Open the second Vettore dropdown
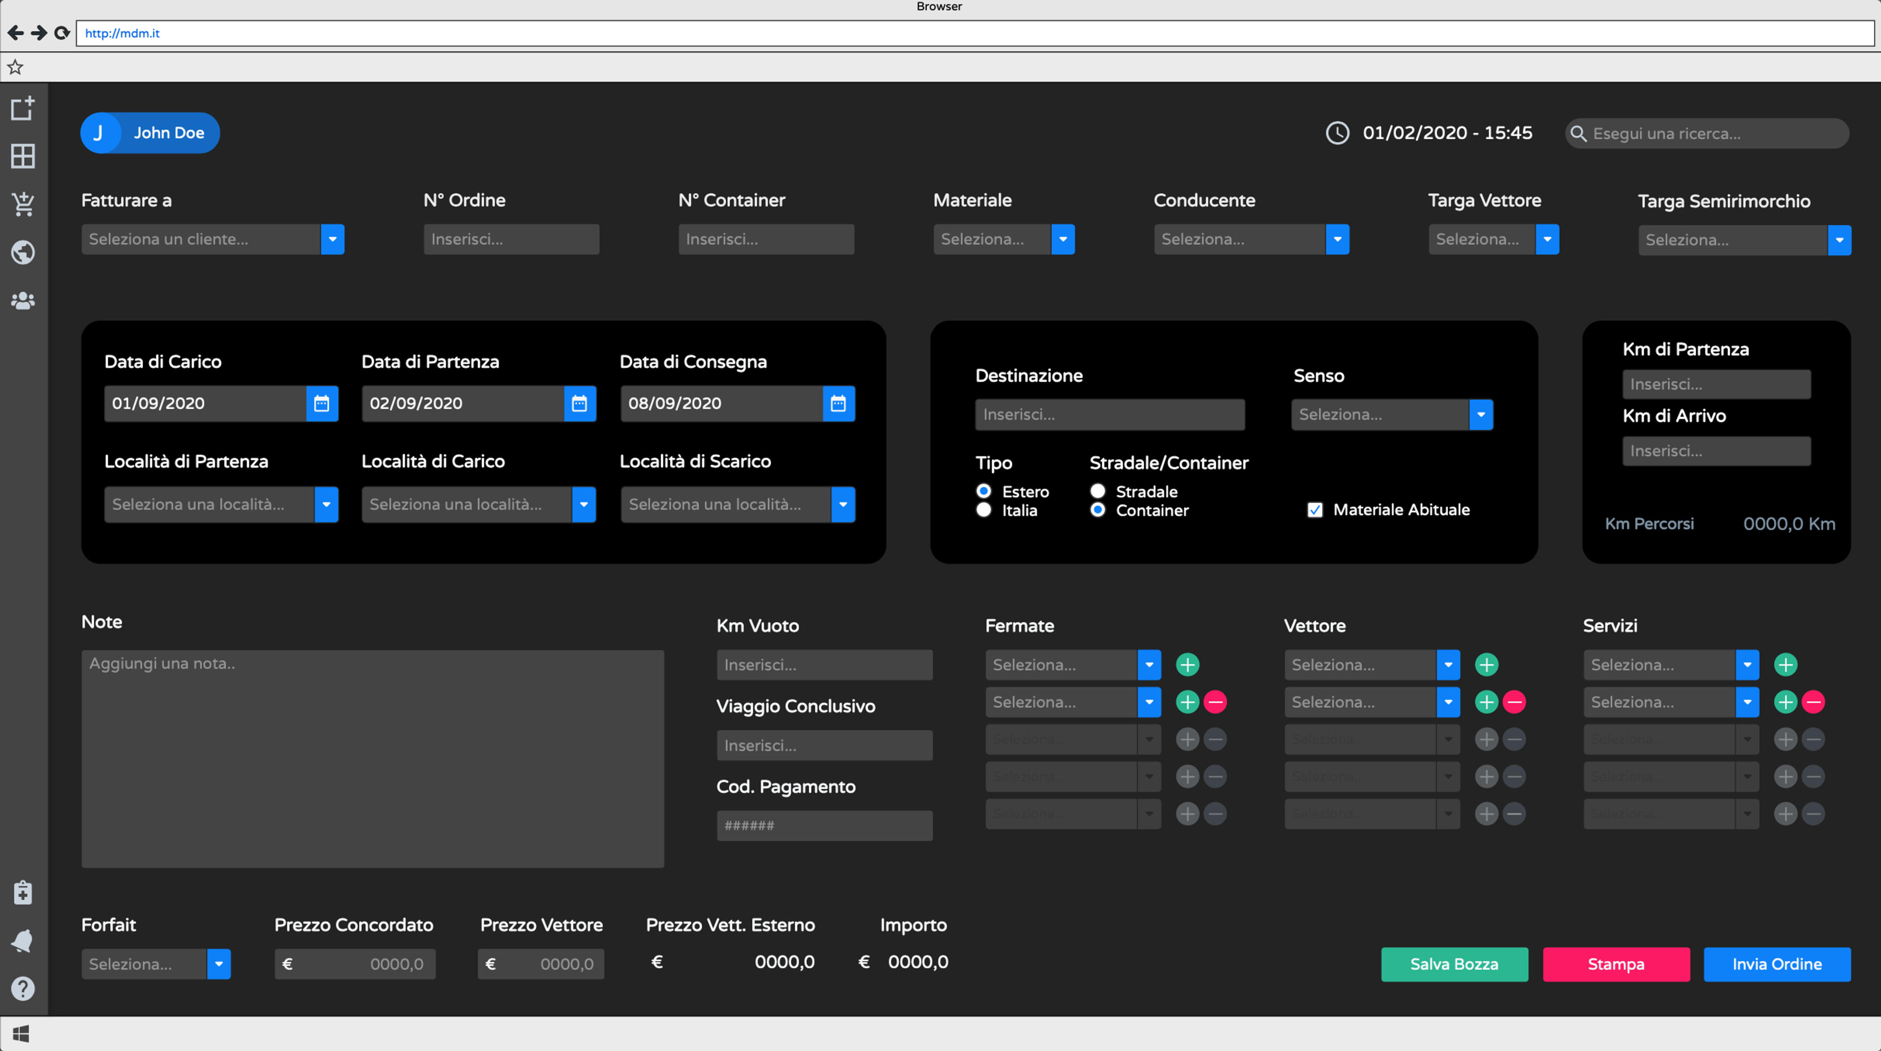Screen dimensions: 1881x1051 [x=1372, y=702]
